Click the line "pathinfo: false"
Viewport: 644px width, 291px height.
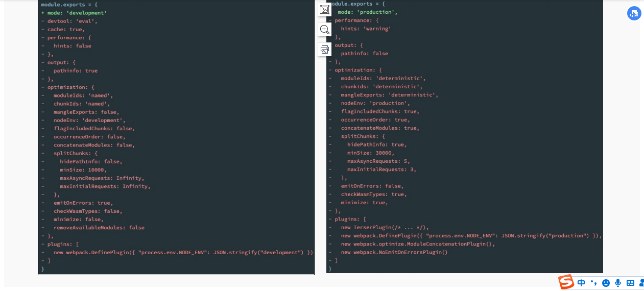point(365,53)
